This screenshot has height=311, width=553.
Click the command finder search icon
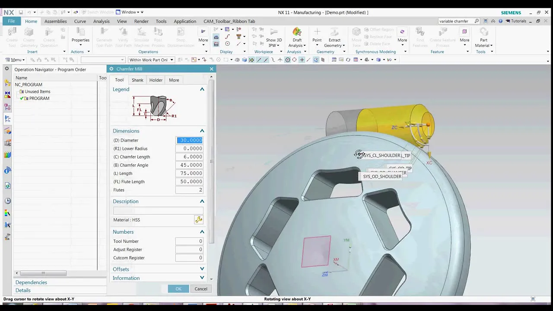(x=477, y=21)
